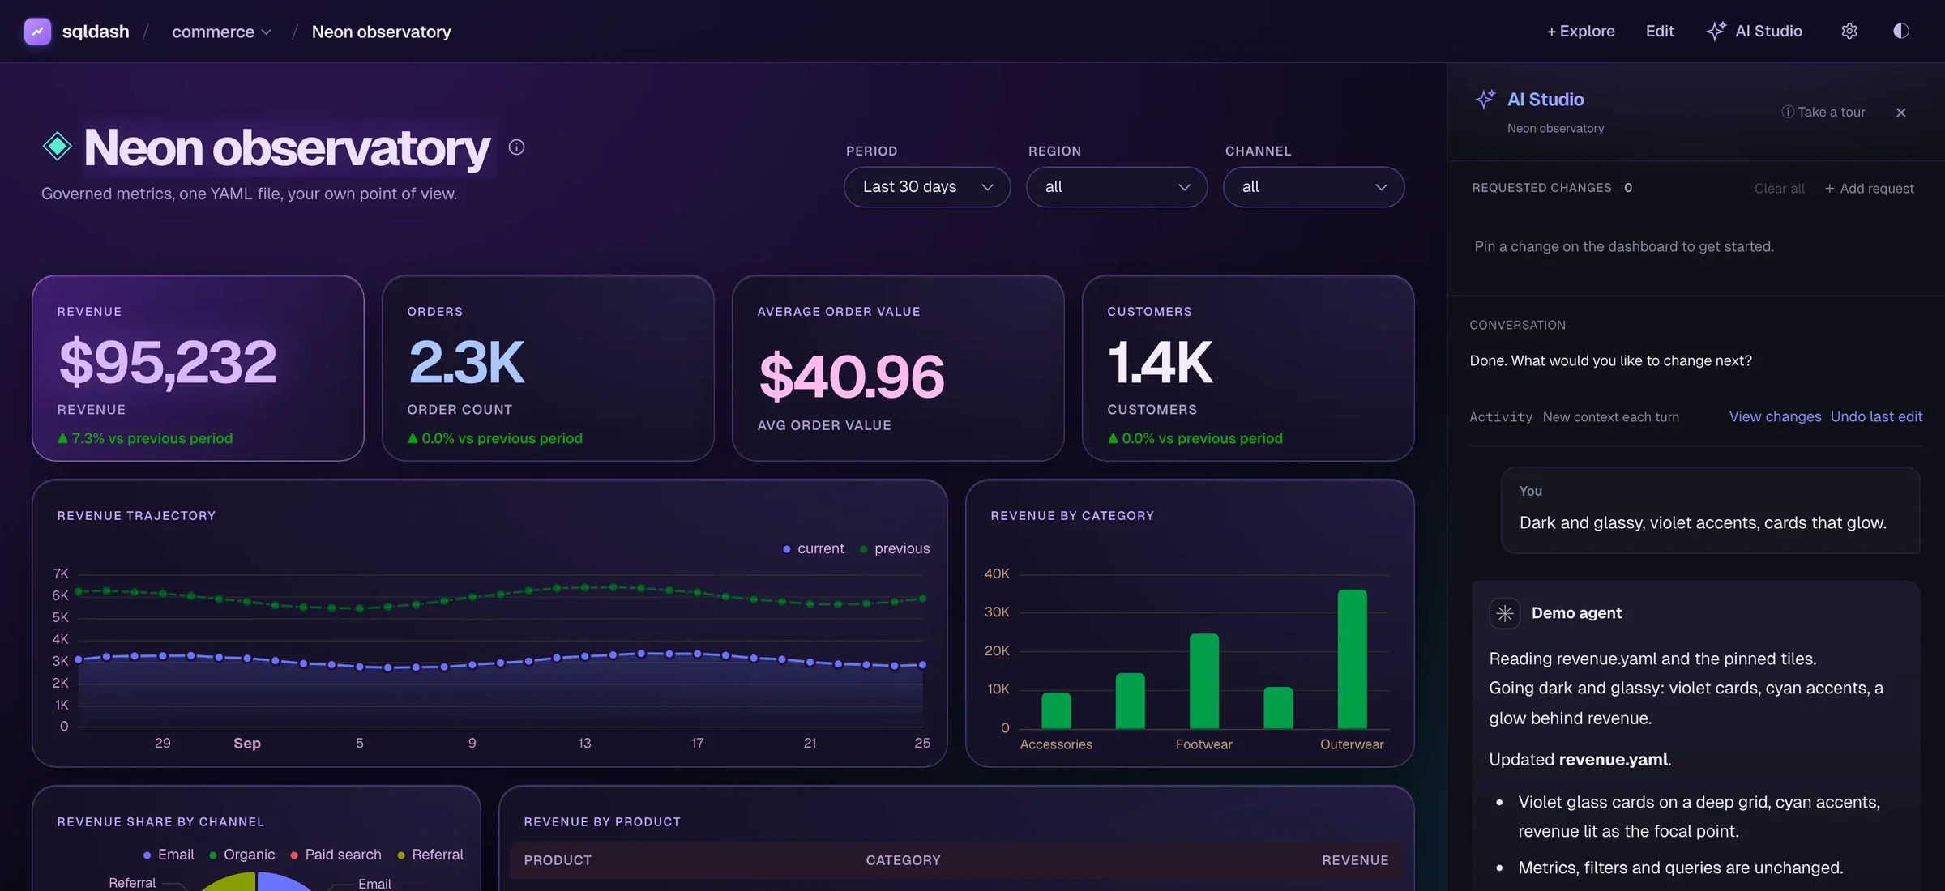Click the cyan diamond icon before title
This screenshot has height=891, width=1945.
click(x=58, y=147)
